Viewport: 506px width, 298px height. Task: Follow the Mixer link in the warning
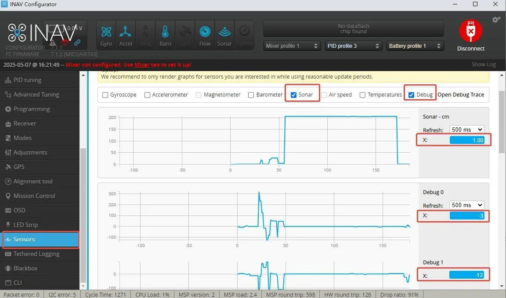click(142, 65)
